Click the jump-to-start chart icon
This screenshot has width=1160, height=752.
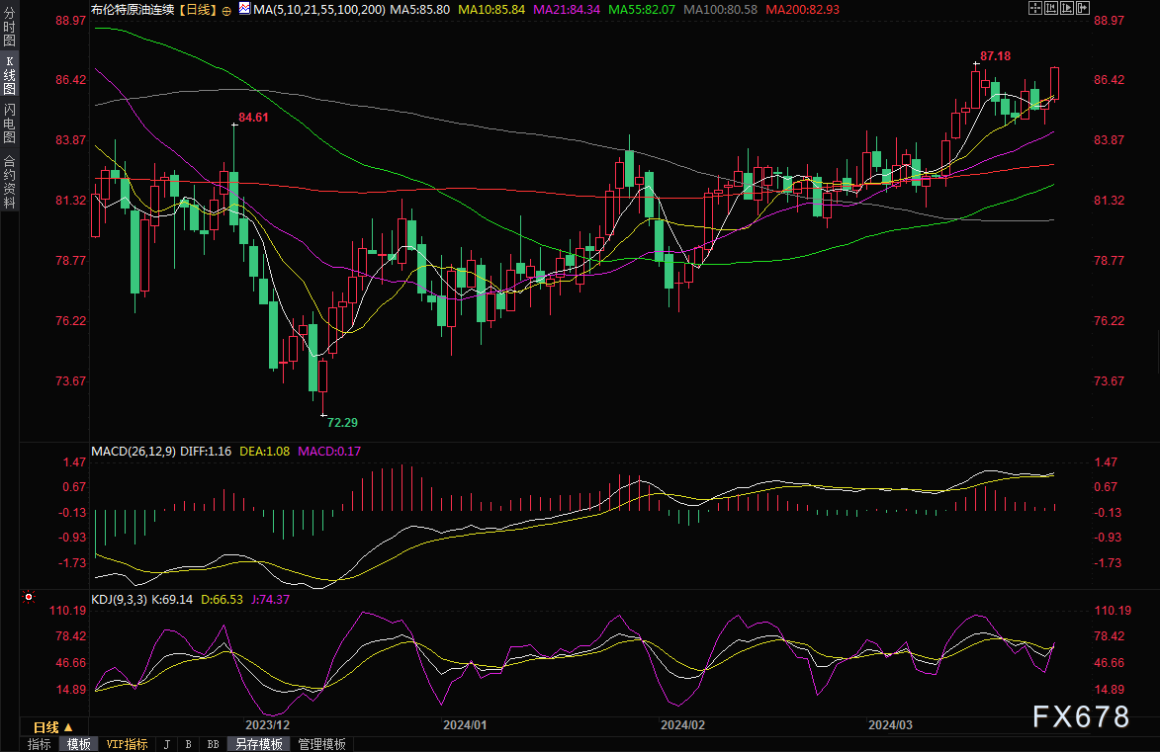pyautogui.click(x=1050, y=9)
